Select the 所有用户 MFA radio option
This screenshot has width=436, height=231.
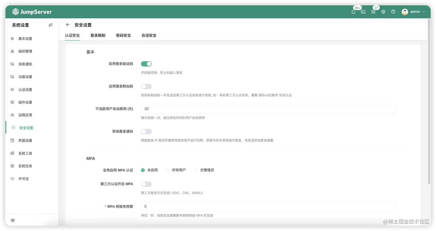point(167,170)
